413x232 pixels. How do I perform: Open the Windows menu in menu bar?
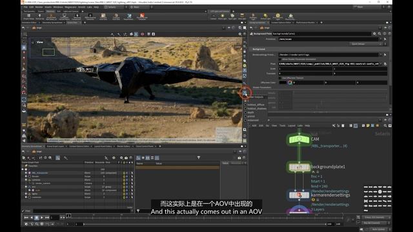coord(58,7)
